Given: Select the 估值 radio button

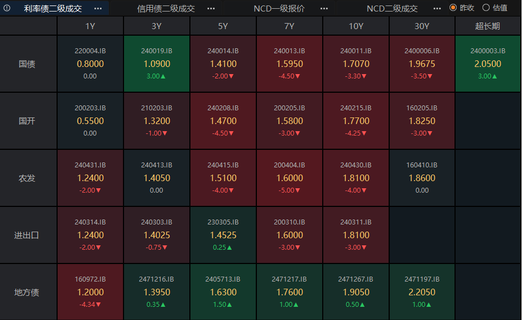Looking at the screenshot, I should [486, 8].
